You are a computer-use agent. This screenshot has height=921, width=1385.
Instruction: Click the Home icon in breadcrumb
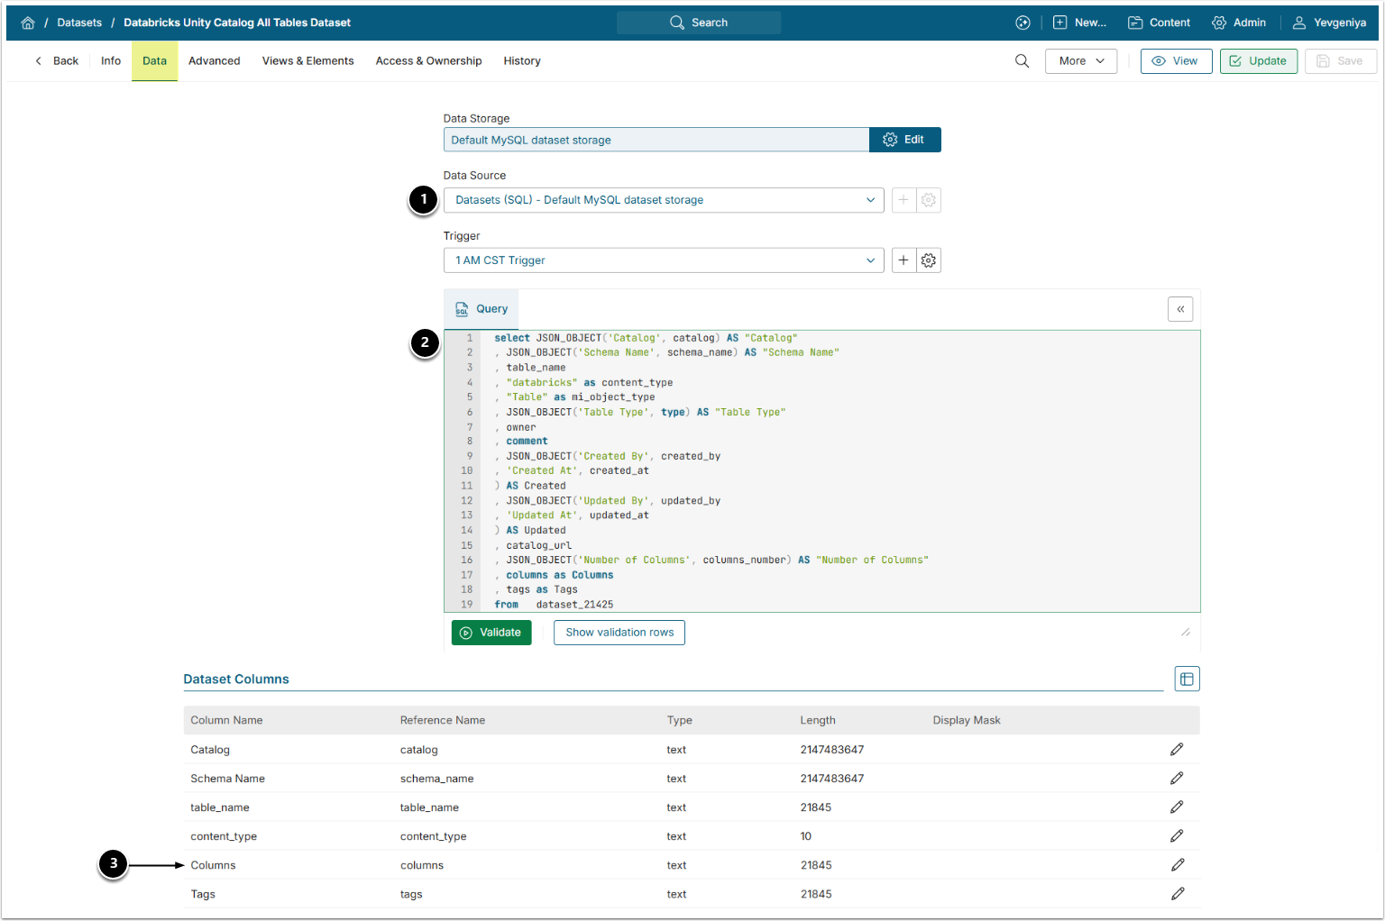[28, 23]
